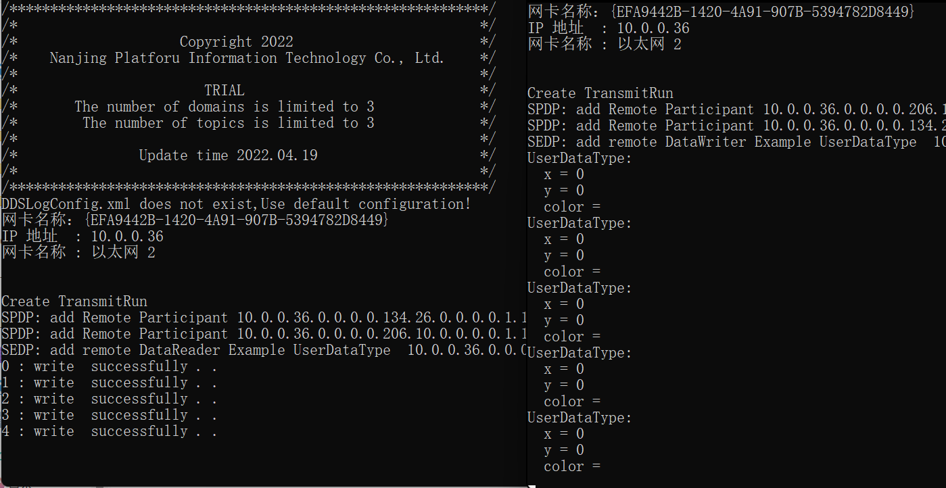Click the first UserDataType label on right

click(580, 158)
